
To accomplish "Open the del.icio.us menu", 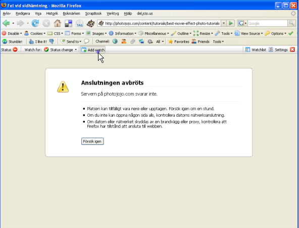I will pos(145,14).
